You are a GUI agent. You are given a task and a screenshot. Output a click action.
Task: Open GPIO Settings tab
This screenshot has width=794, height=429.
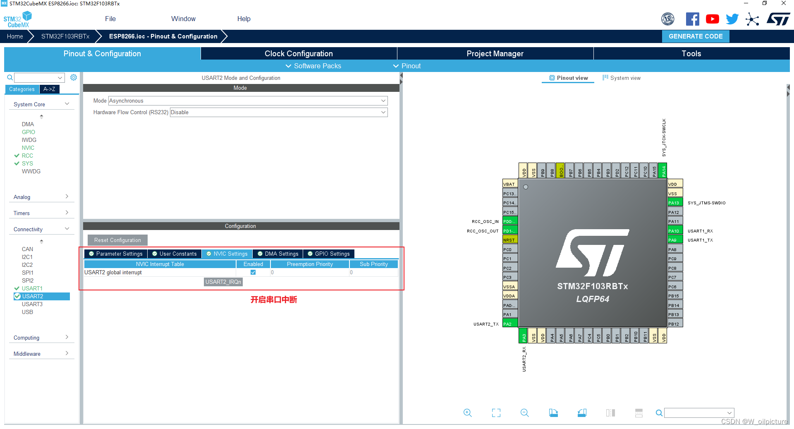coord(329,254)
